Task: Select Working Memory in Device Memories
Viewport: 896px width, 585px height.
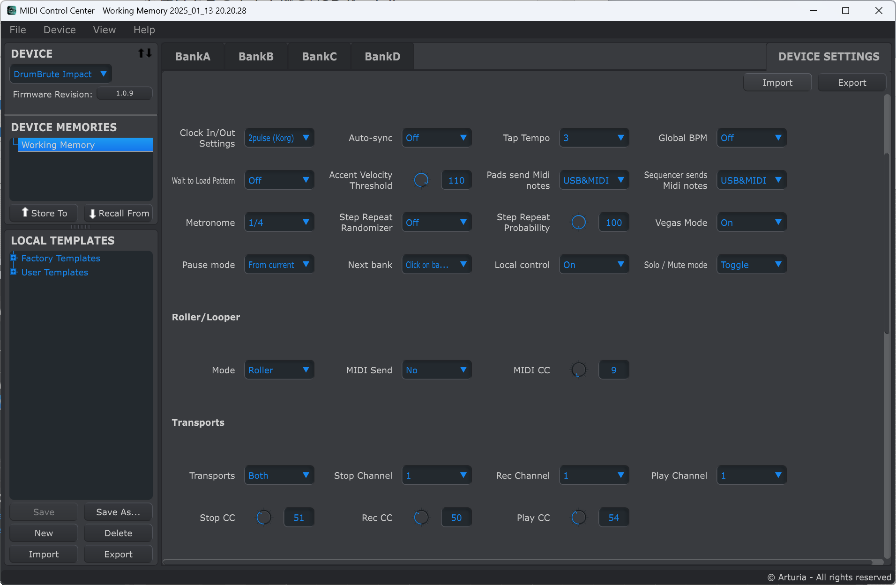Action: 85,145
